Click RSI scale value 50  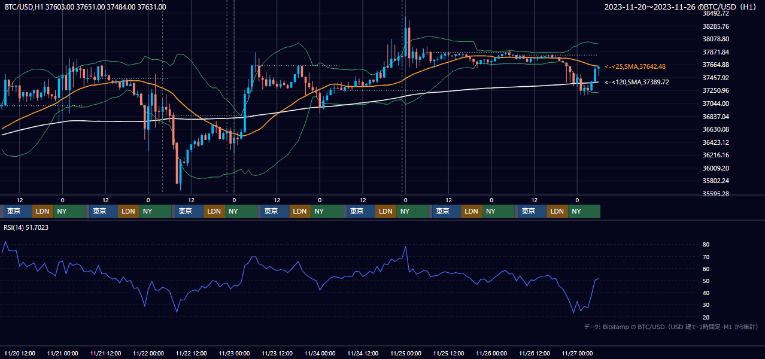706,281
